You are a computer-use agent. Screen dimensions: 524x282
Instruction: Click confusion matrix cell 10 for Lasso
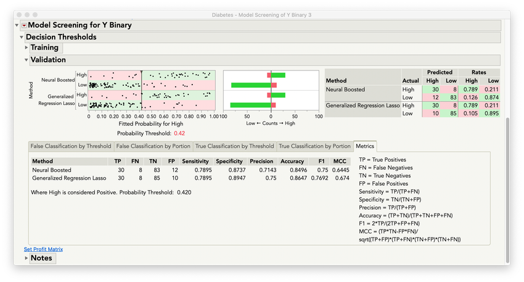point(432,114)
